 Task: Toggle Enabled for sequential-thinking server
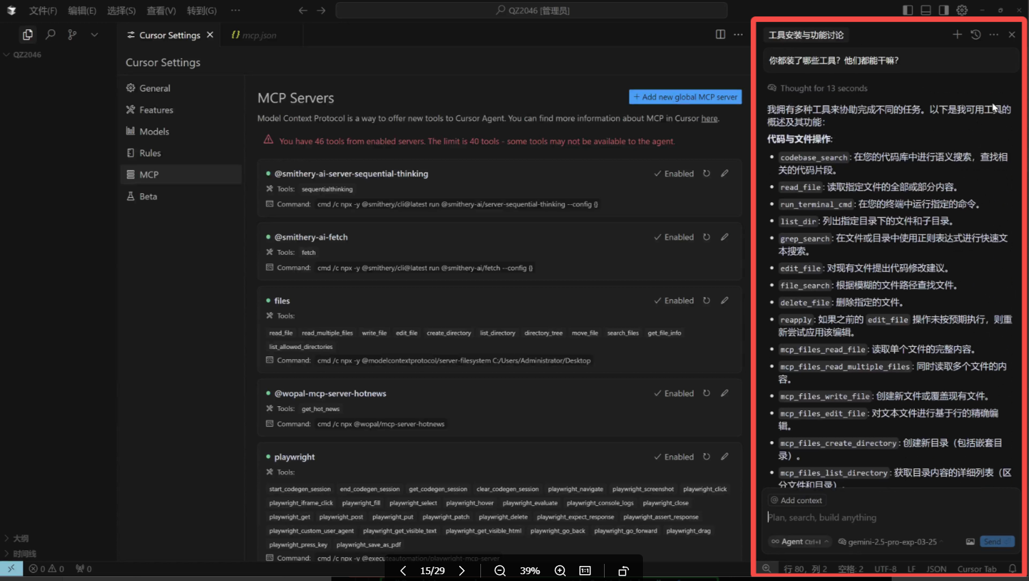[673, 174]
